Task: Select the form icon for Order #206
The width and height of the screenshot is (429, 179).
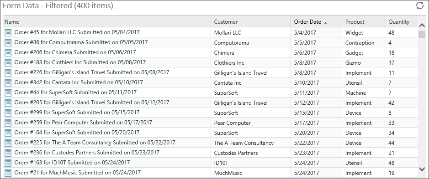Action: pyautogui.click(x=8, y=53)
